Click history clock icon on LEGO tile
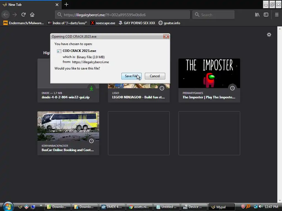 pos(162,88)
